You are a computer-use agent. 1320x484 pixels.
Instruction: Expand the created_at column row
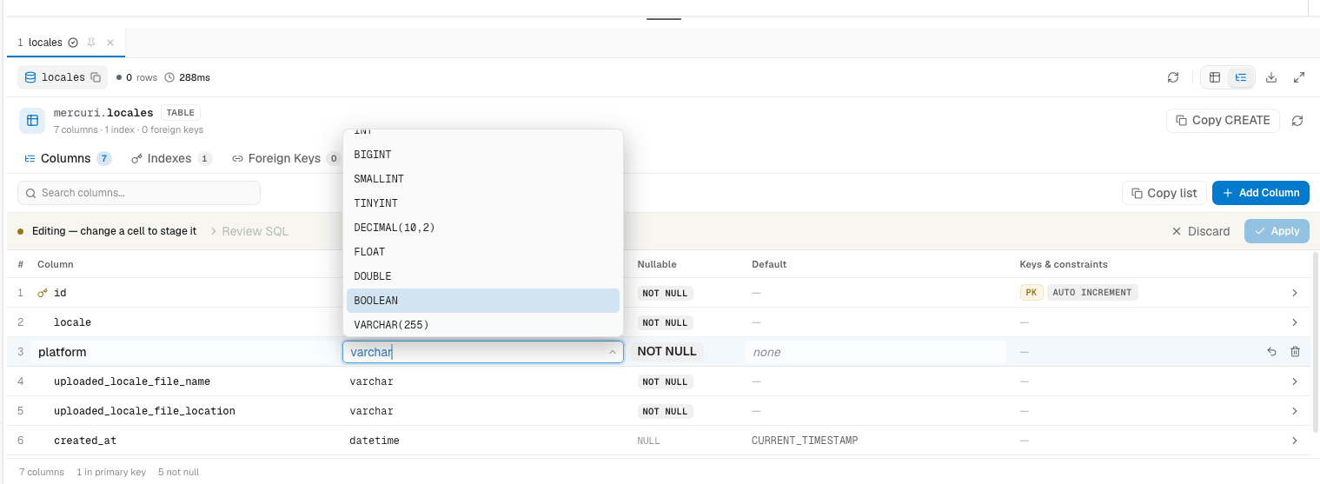tap(1295, 441)
